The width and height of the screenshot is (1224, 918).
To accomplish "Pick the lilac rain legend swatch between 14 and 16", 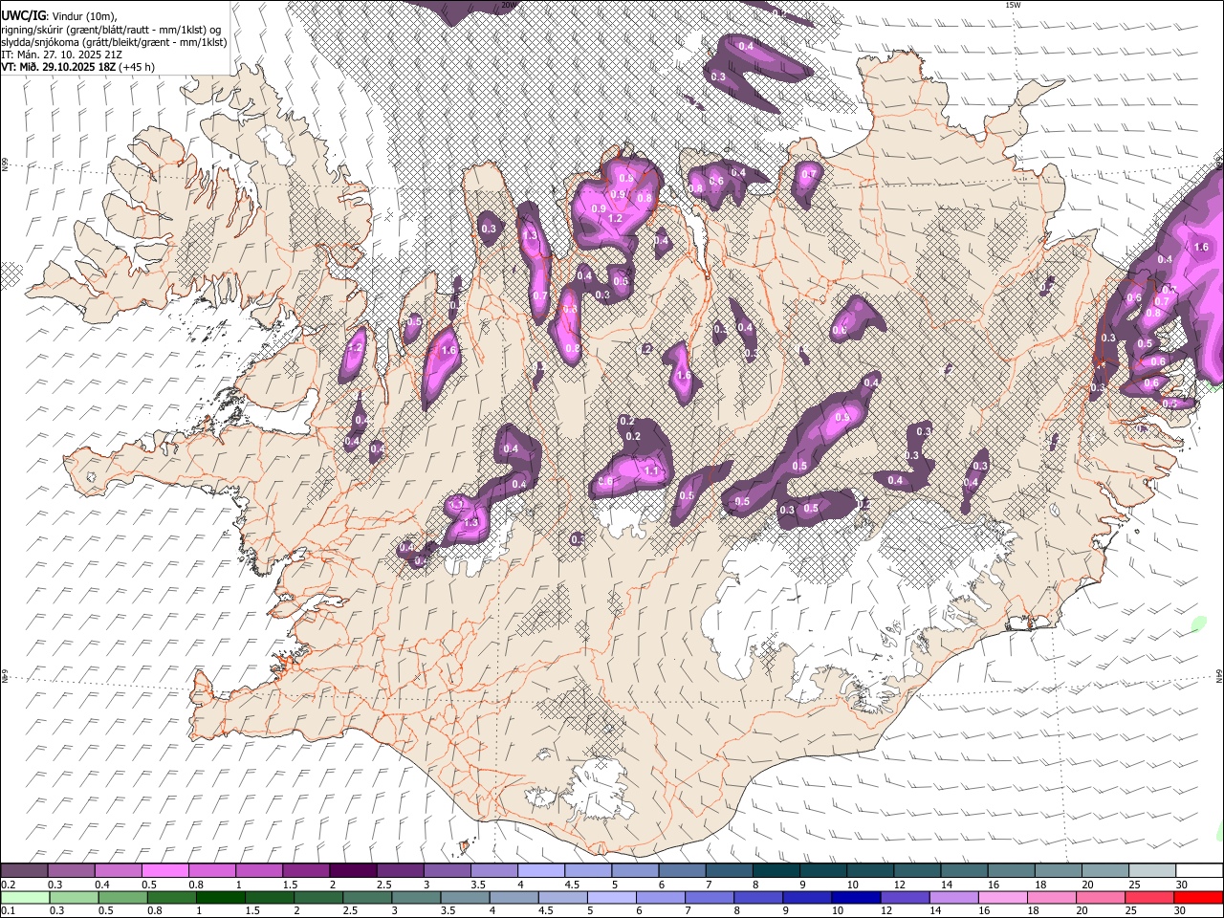I will coord(953,897).
